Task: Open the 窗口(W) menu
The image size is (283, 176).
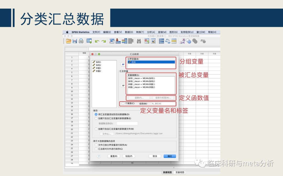Action: (201, 32)
